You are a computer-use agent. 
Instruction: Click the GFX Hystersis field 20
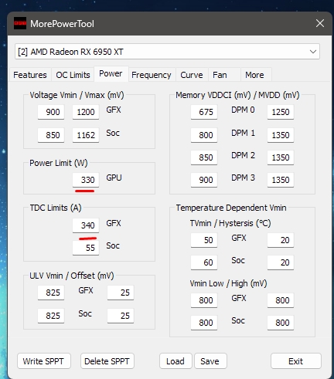281,240
